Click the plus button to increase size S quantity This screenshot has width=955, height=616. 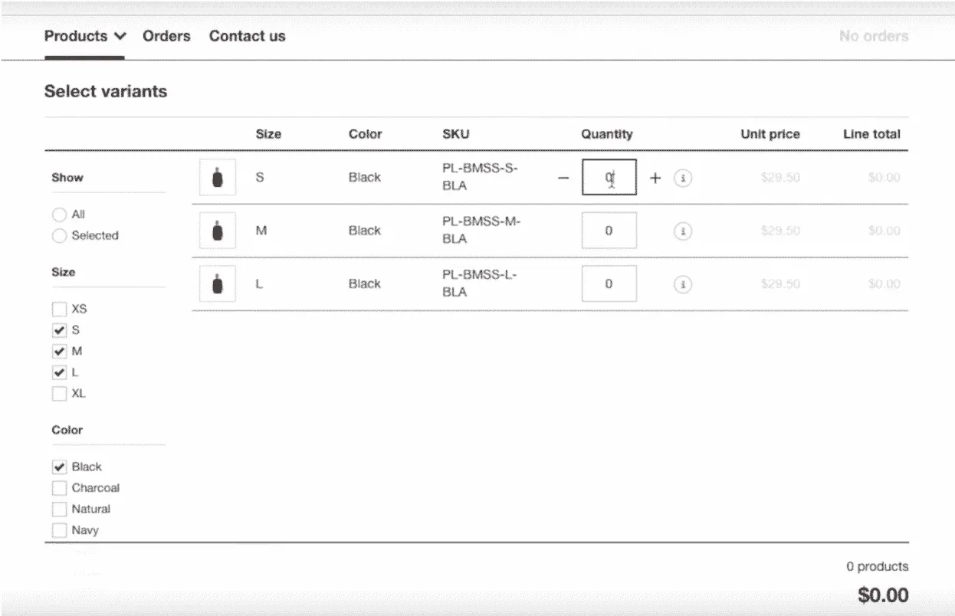(655, 177)
